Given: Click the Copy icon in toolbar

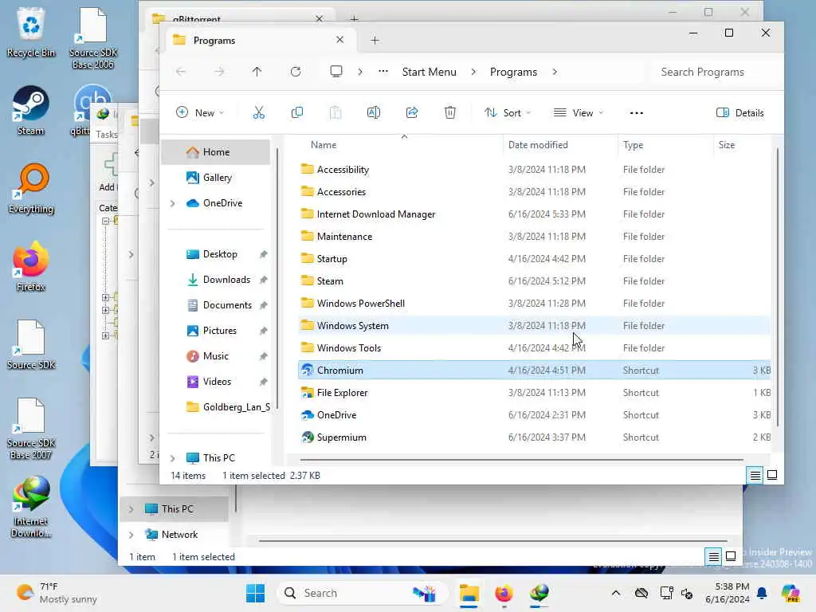Looking at the screenshot, I should [297, 112].
